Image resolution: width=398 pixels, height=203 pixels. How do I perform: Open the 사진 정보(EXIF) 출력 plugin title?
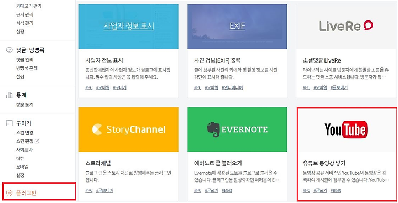click(218, 60)
